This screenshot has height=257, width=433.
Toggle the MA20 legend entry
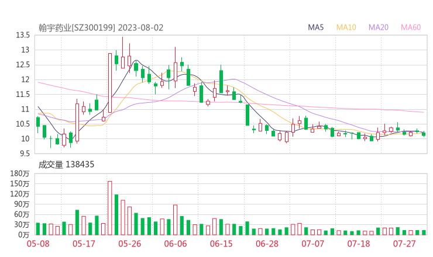(x=379, y=27)
